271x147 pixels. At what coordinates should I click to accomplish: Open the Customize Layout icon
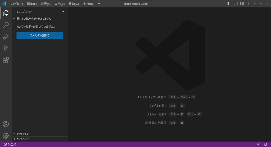[248, 4]
